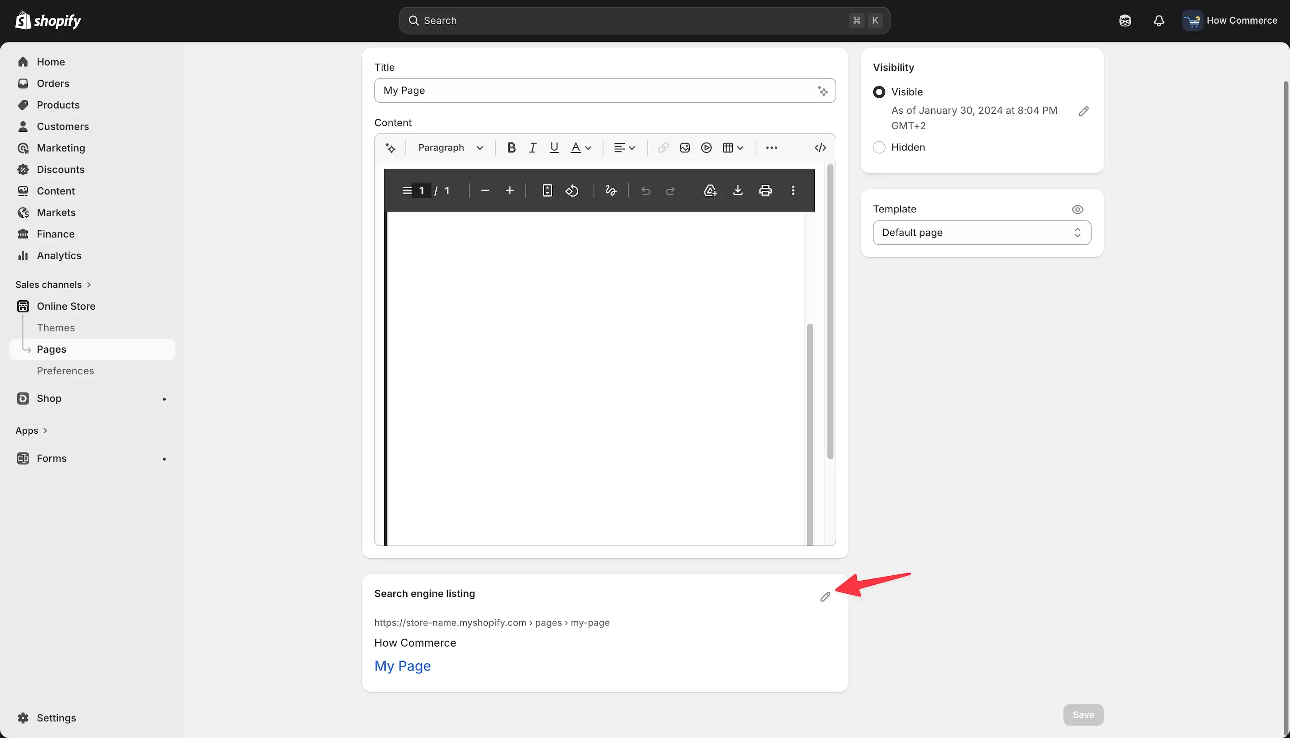Click the top Search bar

[x=645, y=21]
